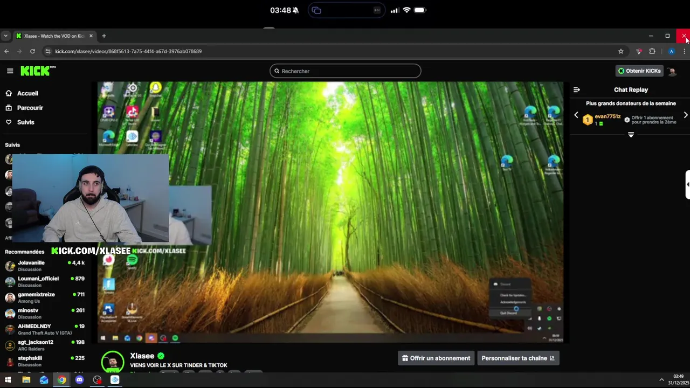The width and height of the screenshot is (690, 388).
Task: Open recommended channel AHMEDLNDY
Action: [45, 329]
